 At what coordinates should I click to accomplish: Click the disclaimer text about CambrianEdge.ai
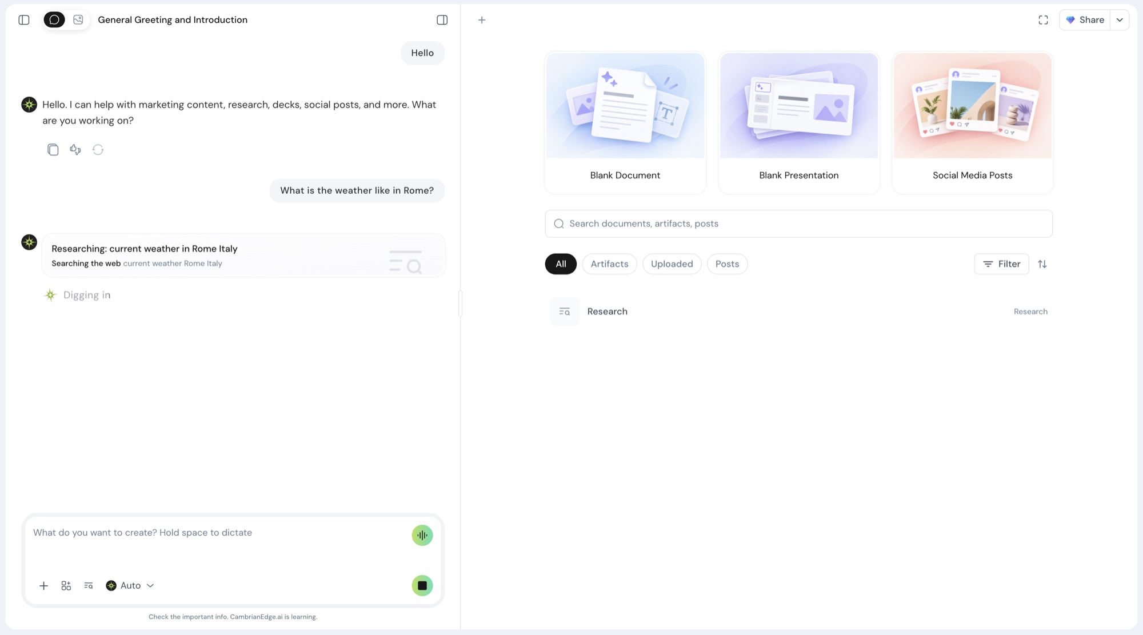tap(233, 617)
